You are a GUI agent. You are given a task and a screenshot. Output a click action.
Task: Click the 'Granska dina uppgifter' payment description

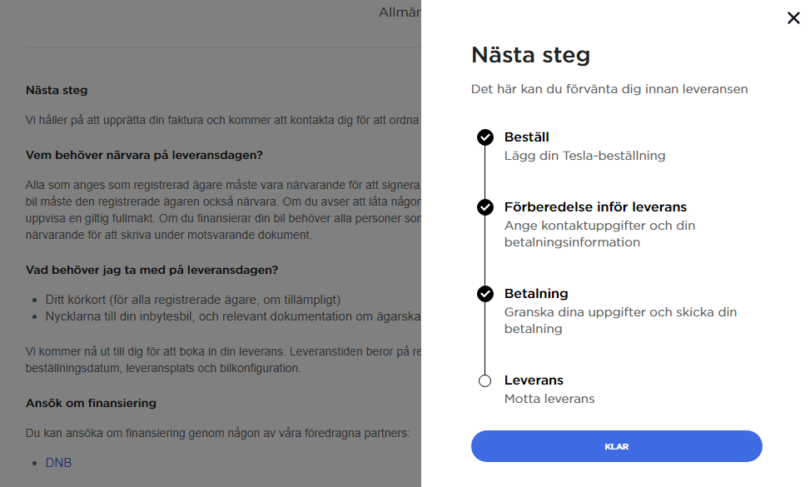pyautogui.click(x=620, y=321)
